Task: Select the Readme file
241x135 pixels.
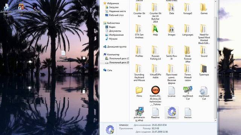Action: [x=156, y=113]
